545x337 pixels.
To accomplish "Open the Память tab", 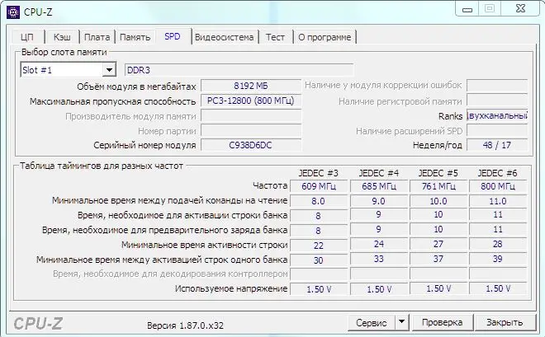I will [135, 37].
